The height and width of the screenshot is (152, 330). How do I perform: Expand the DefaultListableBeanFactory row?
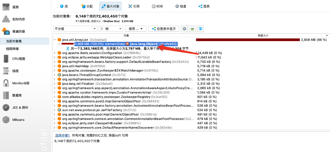(x=55, y=62)
